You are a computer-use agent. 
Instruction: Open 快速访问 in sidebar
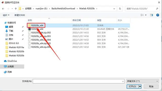point(10,23)
